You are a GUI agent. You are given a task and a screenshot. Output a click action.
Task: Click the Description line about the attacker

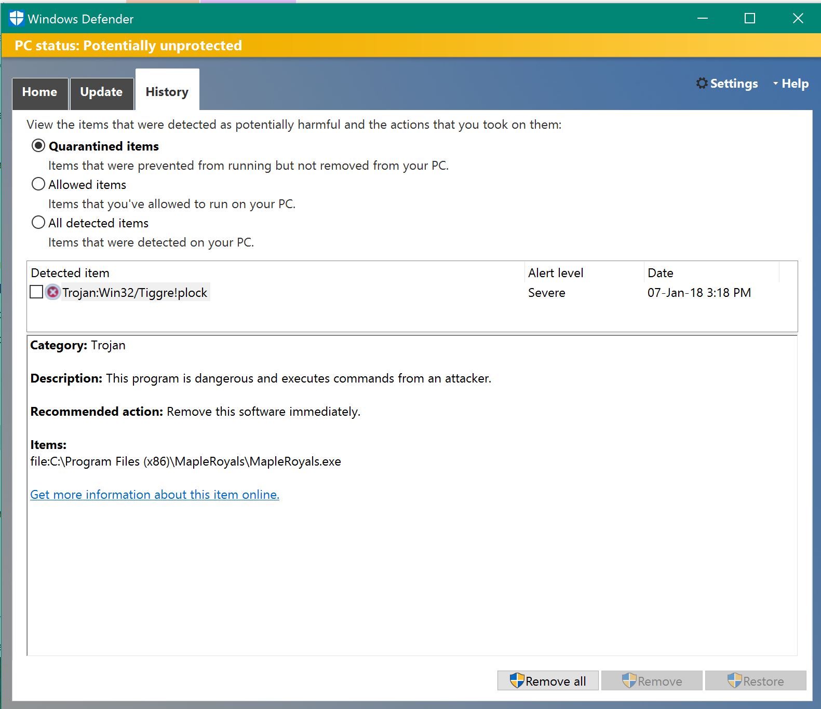(261, 378)
